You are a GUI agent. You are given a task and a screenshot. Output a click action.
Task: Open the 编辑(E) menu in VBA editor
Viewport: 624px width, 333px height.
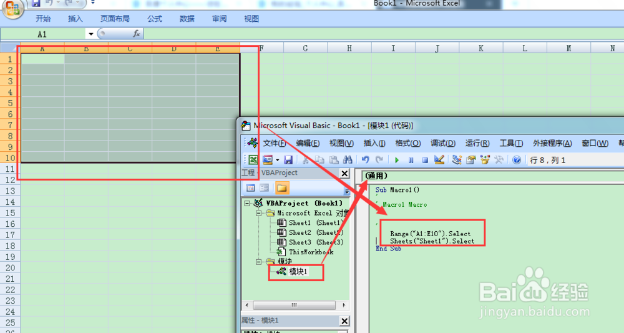pos(308,144)
